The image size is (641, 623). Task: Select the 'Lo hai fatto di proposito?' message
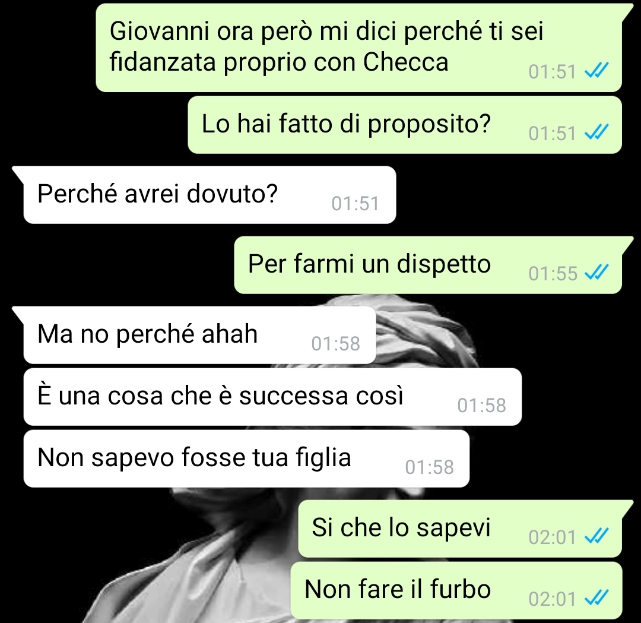coord(405,125)
